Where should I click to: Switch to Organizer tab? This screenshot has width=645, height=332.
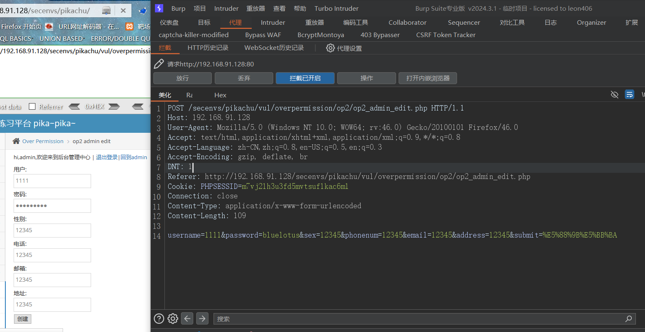[591, 22]
